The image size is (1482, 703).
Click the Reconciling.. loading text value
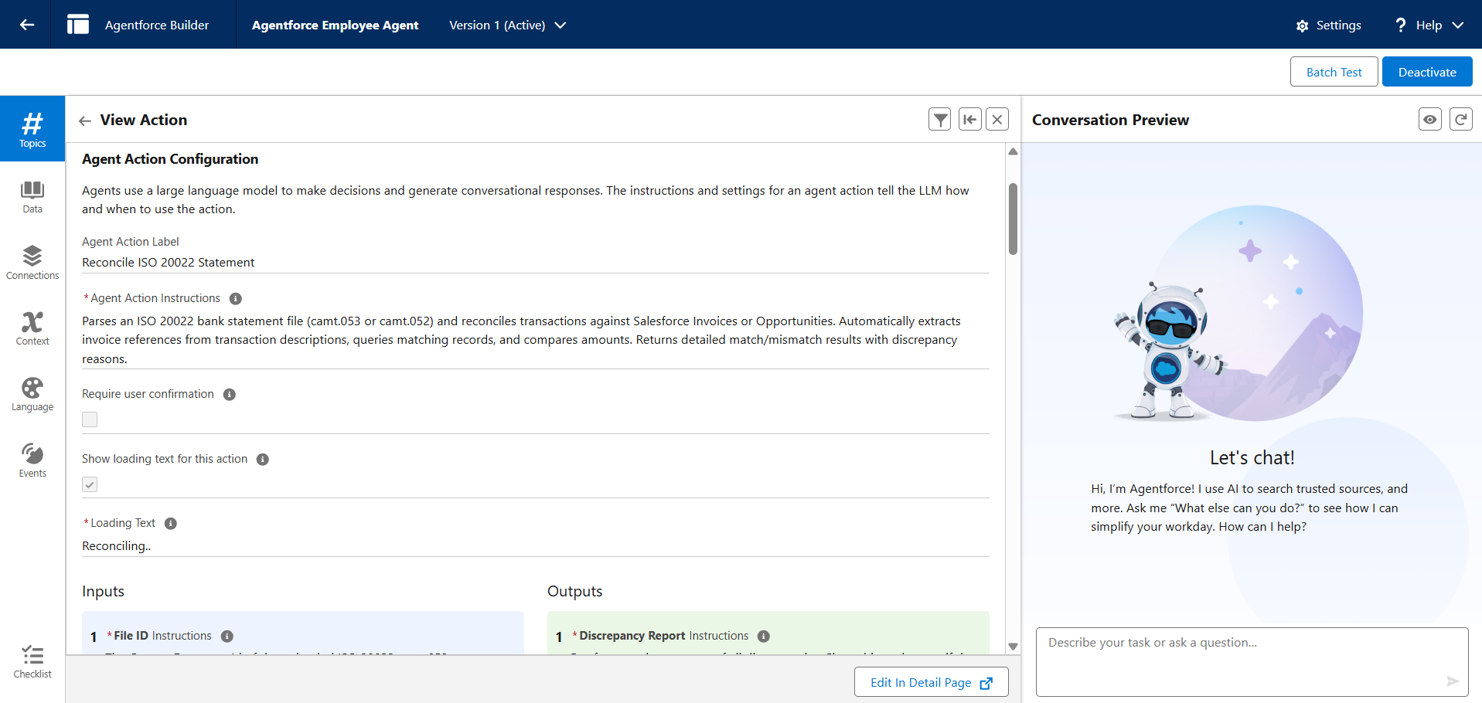tap(117, 546)
